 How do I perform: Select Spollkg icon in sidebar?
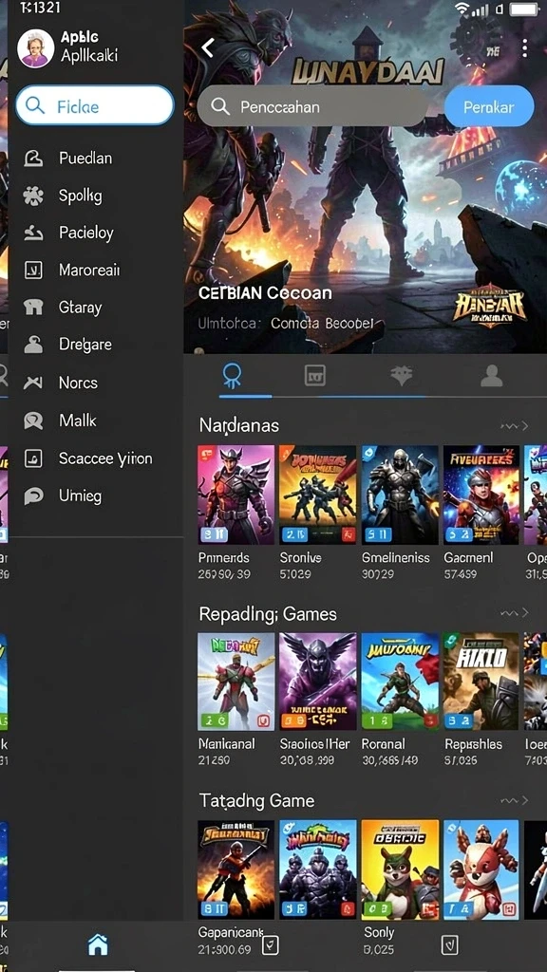point(33,196)
